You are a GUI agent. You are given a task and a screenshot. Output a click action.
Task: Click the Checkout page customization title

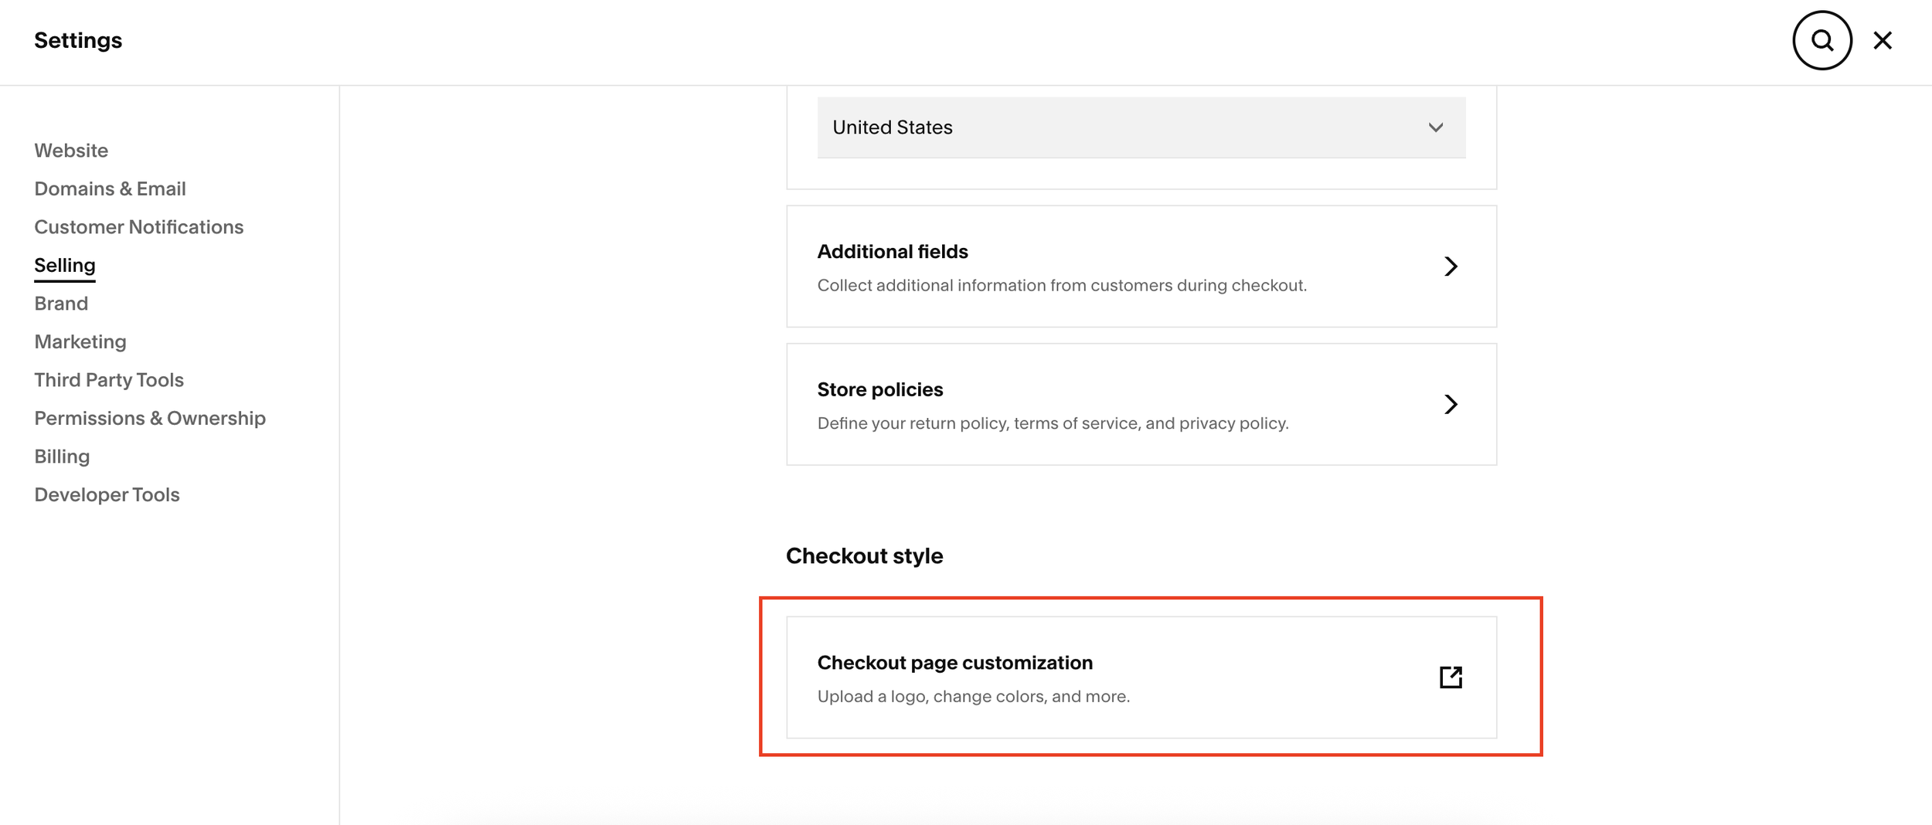[x=954, y=663]
